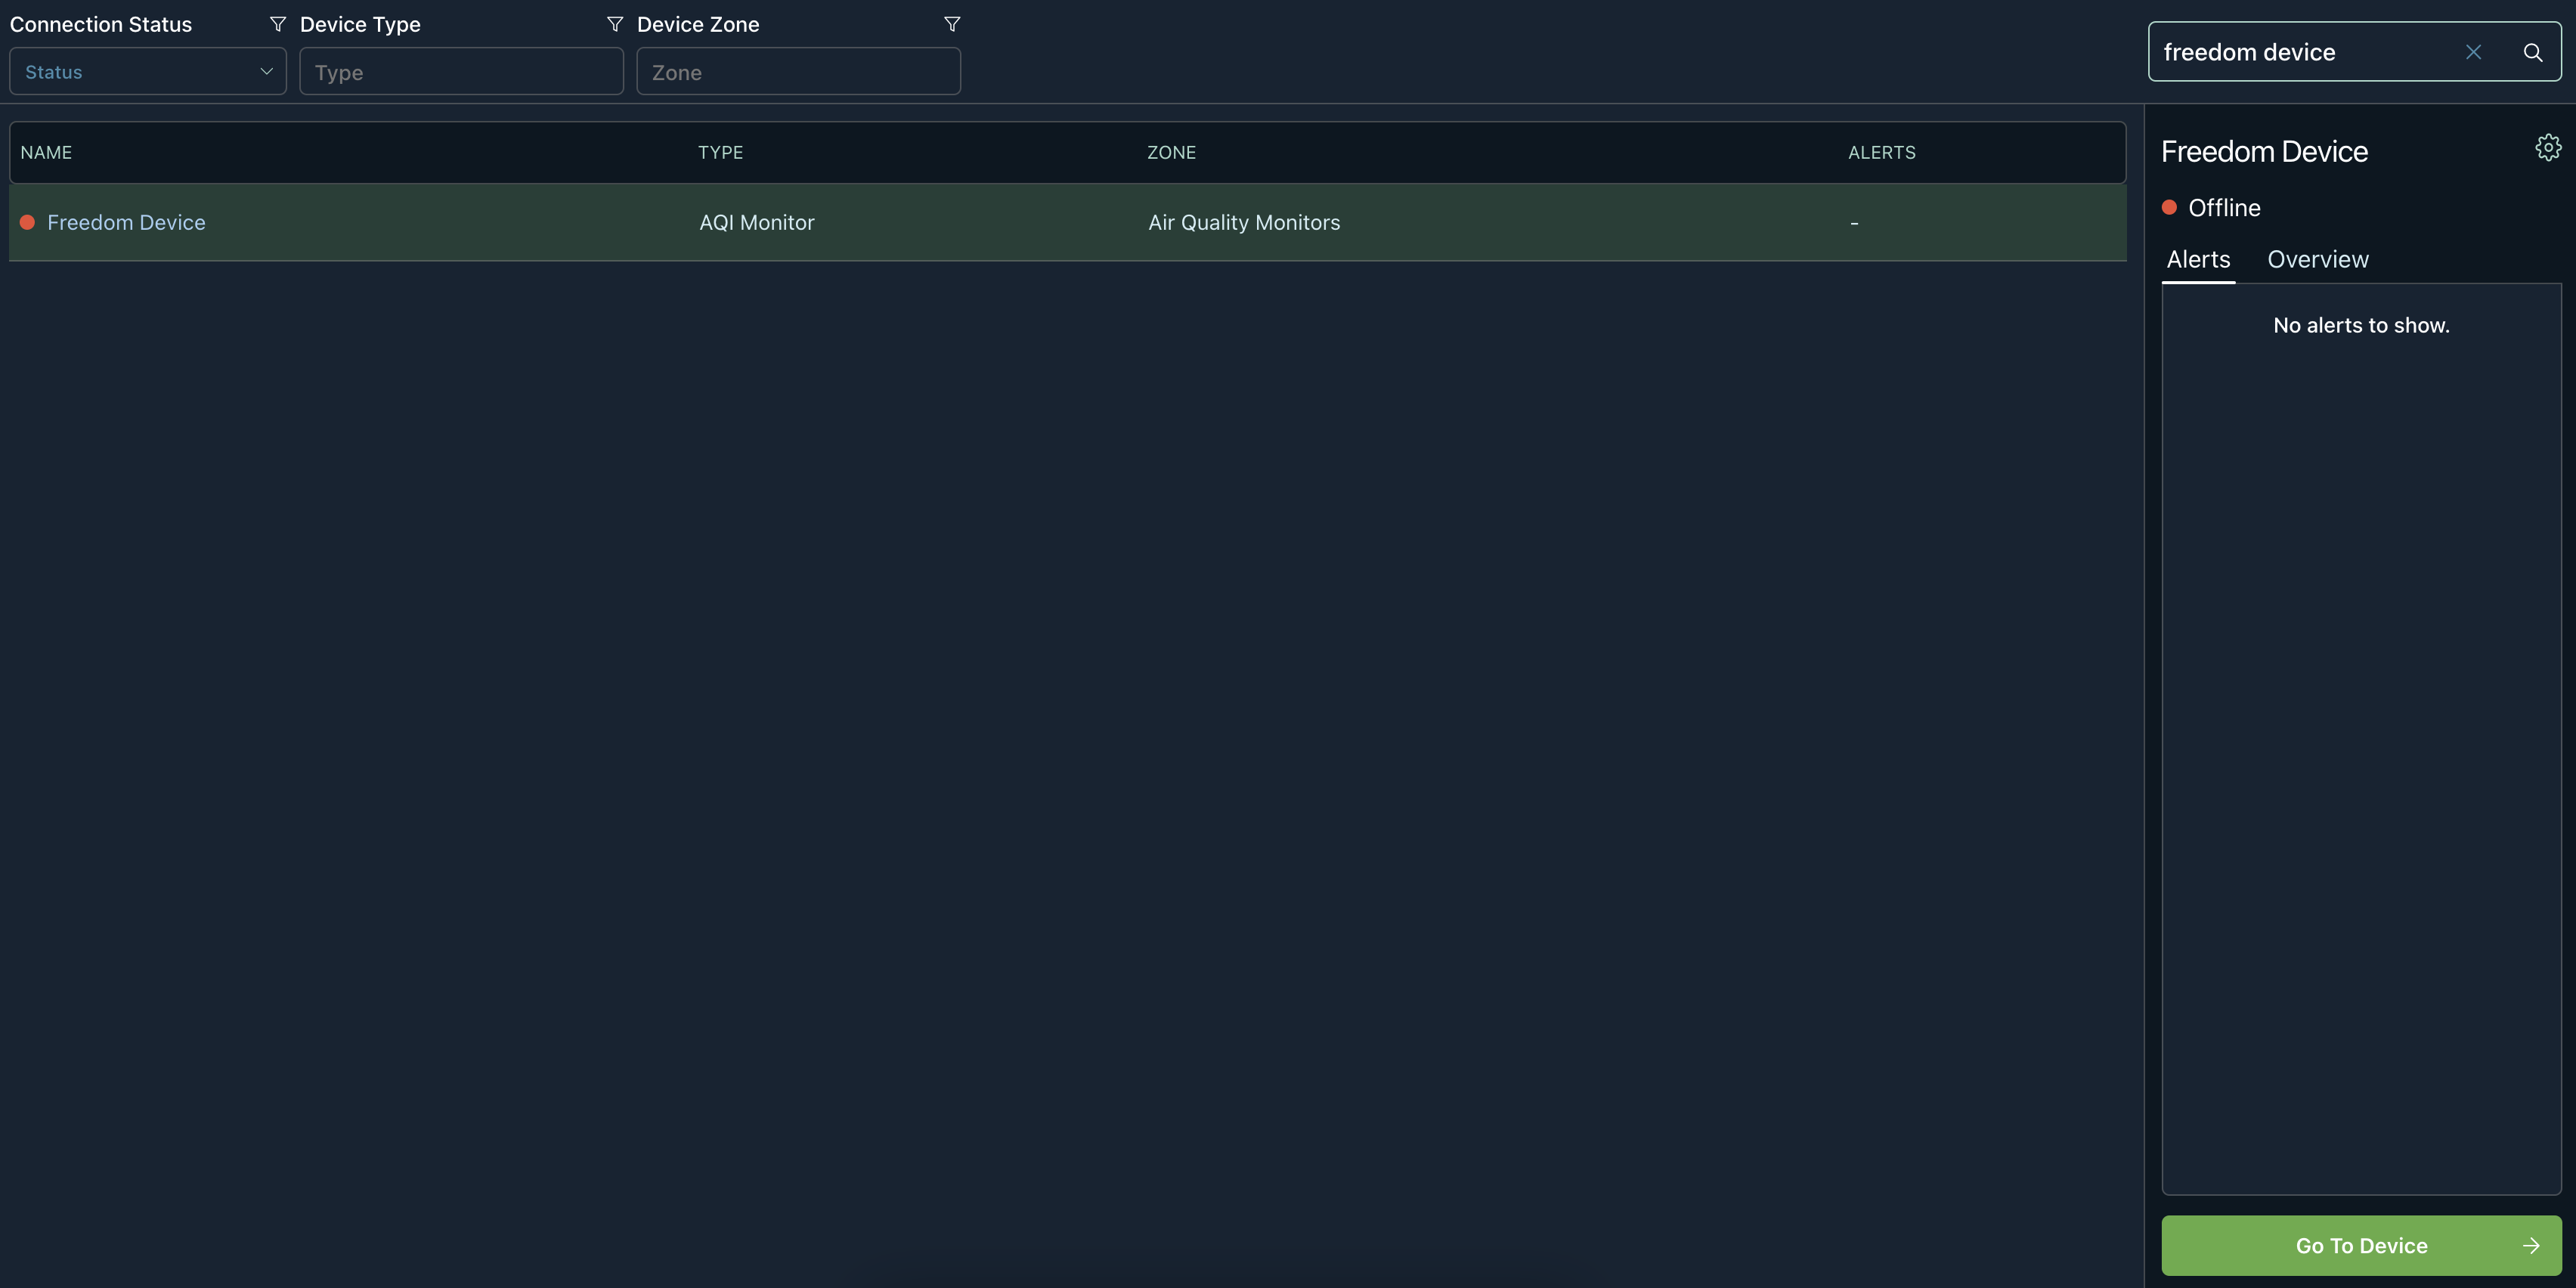Click the Device Zone input field
Image resolution: width=2576 pixels, height=1288 pixels.
tap(798, 72)
